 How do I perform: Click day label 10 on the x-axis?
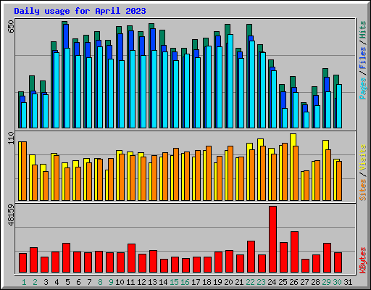click(x=120, y=282)
